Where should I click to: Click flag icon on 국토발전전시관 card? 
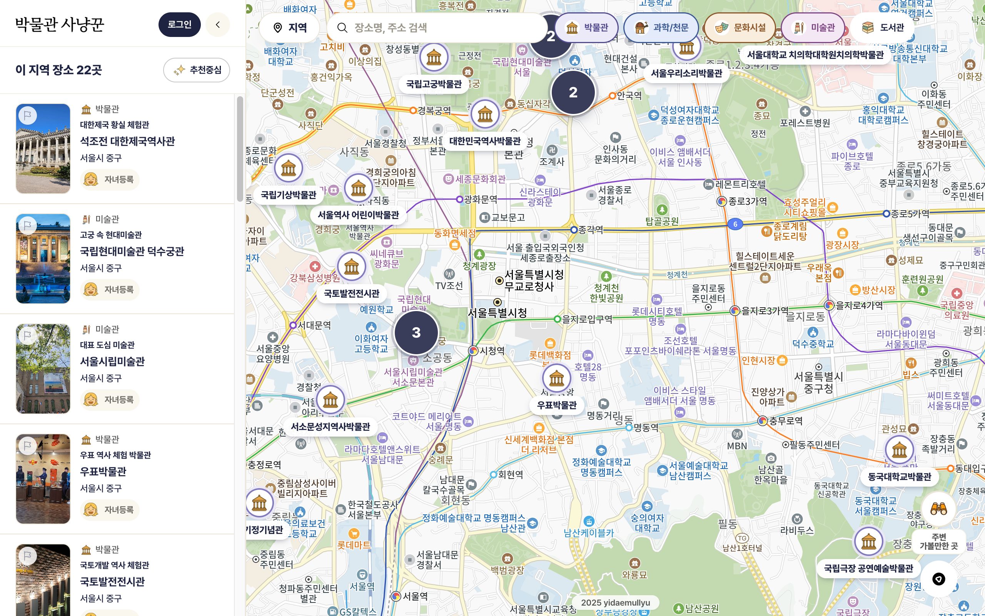(28, 556)
